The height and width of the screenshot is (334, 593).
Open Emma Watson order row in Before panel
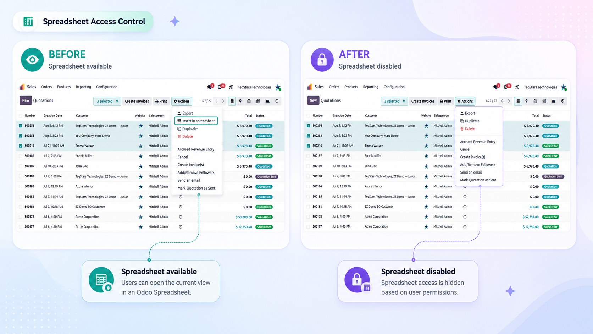(x=150, y=146)
